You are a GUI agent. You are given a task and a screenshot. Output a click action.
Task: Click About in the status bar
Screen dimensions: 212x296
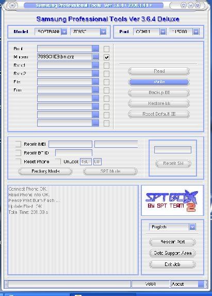(x=177, y=284)
